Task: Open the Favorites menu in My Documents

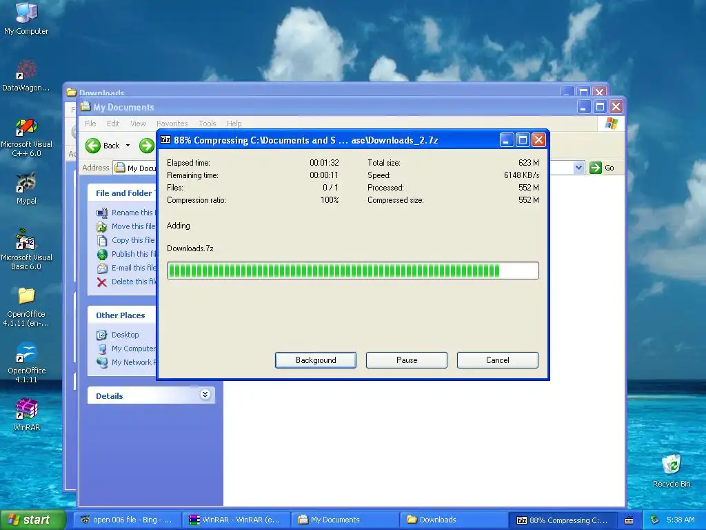Action: point(172,124)
